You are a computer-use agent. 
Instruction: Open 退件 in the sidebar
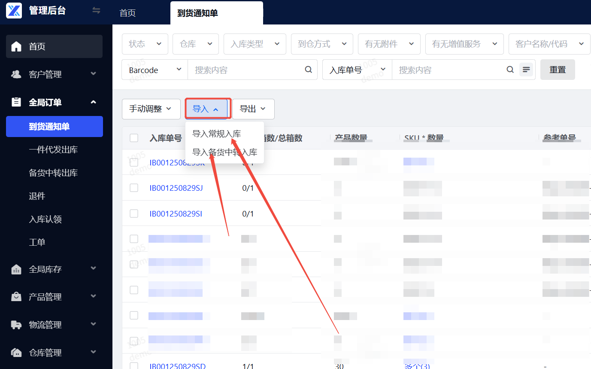(37, 196)
